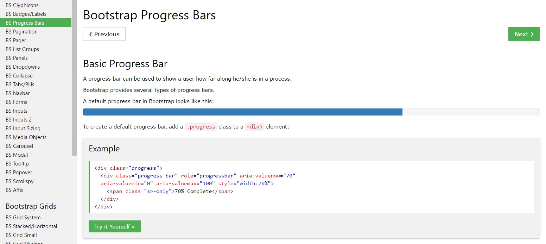Click the Bootstrap Progress Bars page heading
Image resolution: width=546 pixels, height=244 pixels.
(150, 15)
